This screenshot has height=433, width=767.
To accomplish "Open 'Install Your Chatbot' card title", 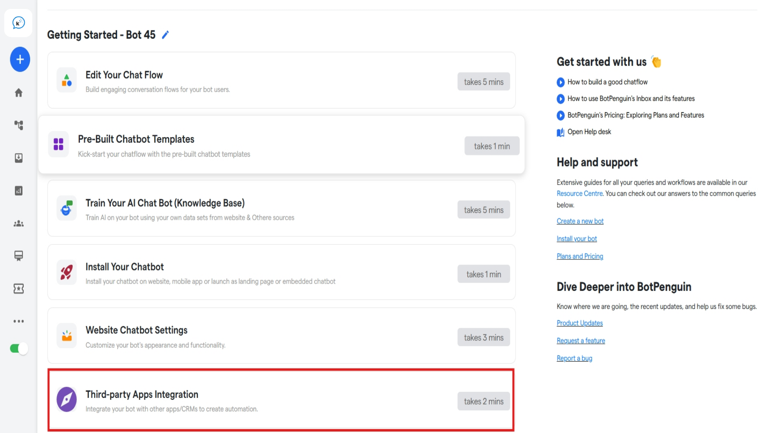I will point(124,267).
